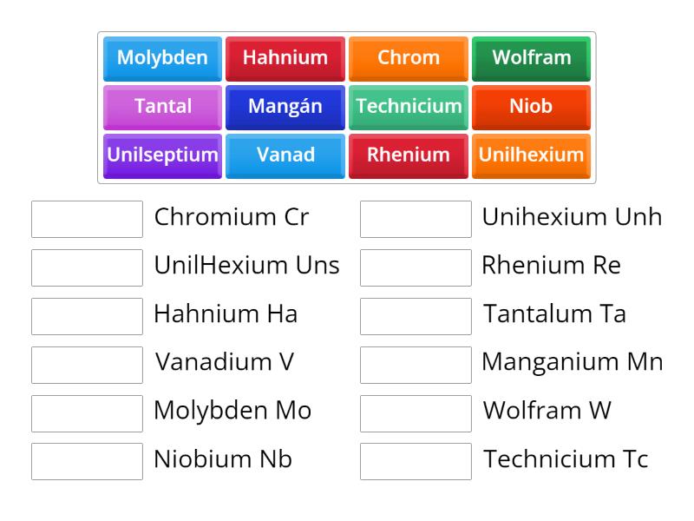Image resolution: width=694 pixels, height=521 pixels.
Task: Choose the orange Unilhexium tile
Action: (532, 155)
